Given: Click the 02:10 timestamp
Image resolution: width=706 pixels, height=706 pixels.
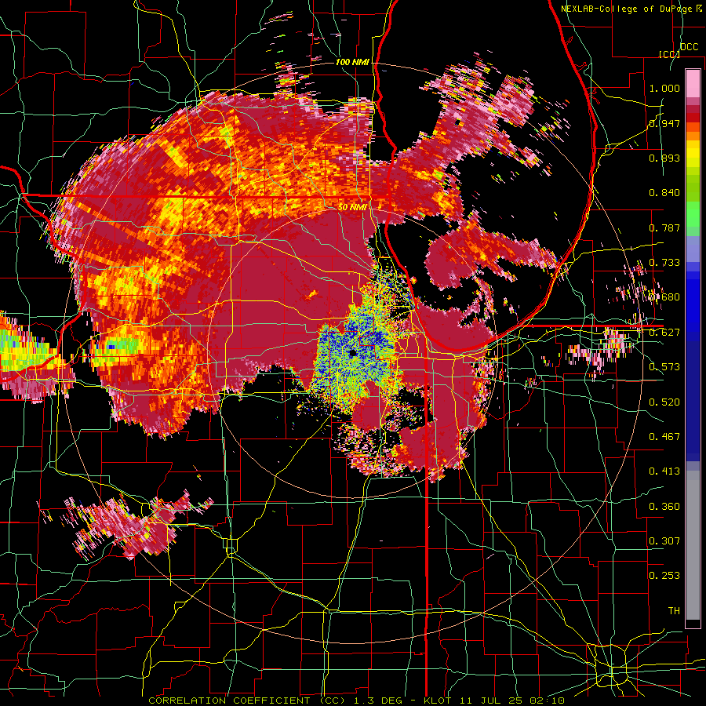Looking at the screenshot, I should [547, 701].
